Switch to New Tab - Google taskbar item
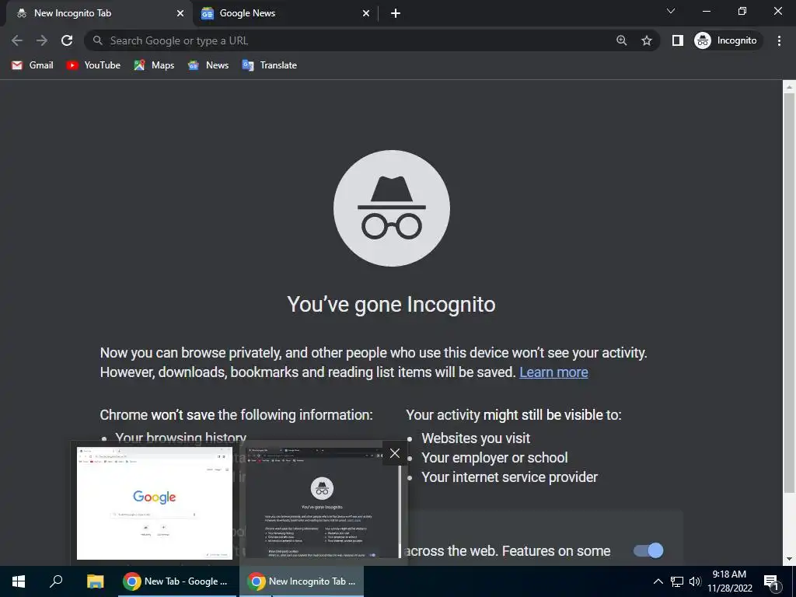The width and height of the screenshot is (796, 597). point(177,581)
